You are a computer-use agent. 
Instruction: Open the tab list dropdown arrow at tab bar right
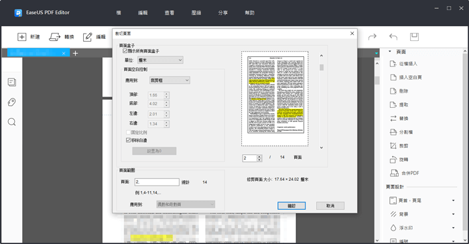pyautogui.click(x=377, y=53)
